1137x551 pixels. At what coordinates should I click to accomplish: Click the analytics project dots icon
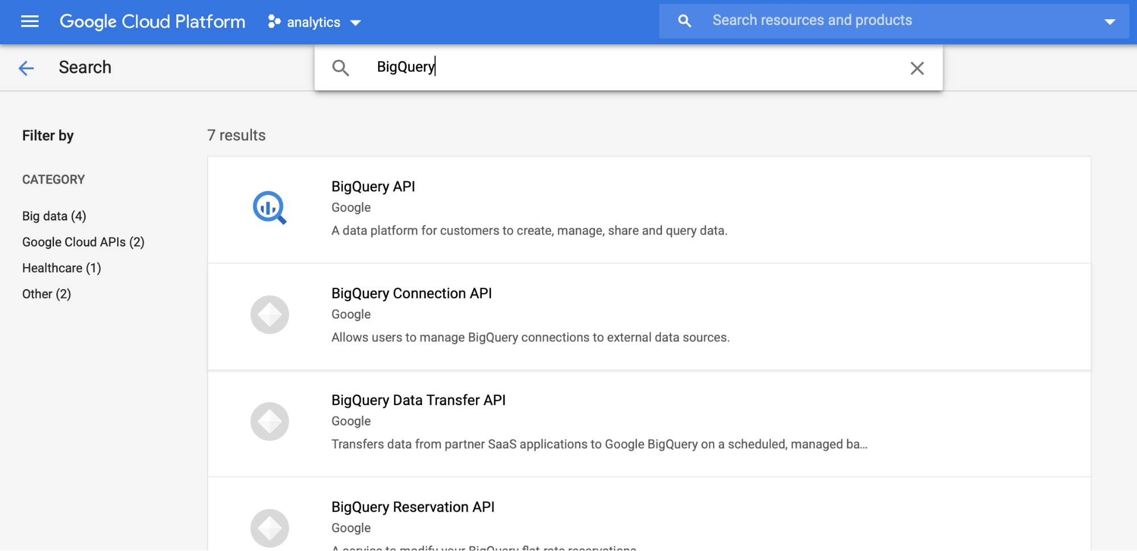[x=274, y=22]
